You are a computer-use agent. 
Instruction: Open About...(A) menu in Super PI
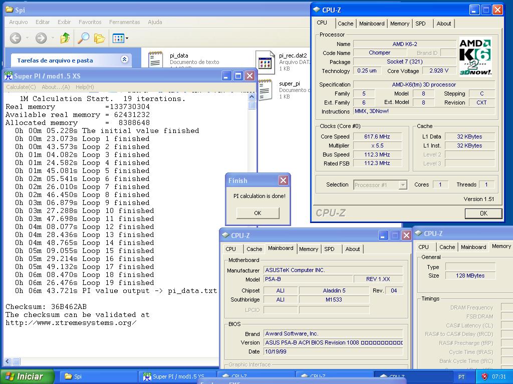pos(56,87)
